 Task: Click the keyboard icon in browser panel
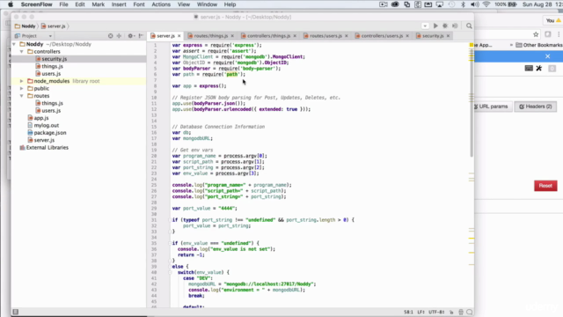(529, 69)
